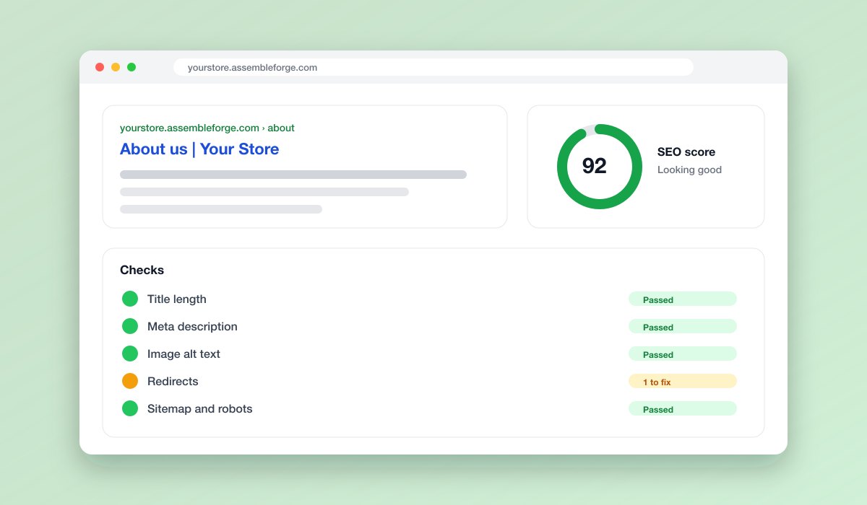Select the Title length check row label

click(x=177, y=299)
